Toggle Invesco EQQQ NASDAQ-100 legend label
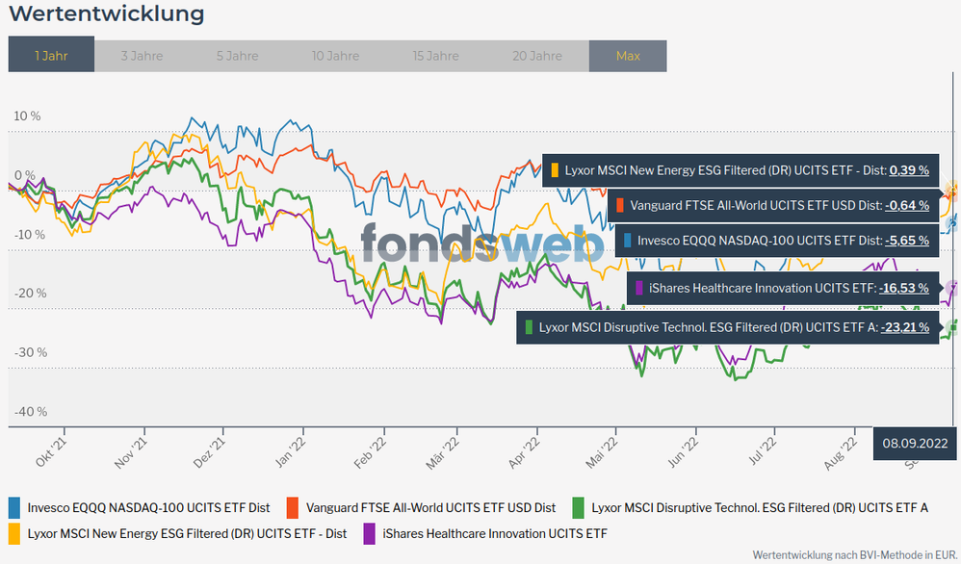The height and width of the screenshot is (564, 961). (147, 507)
